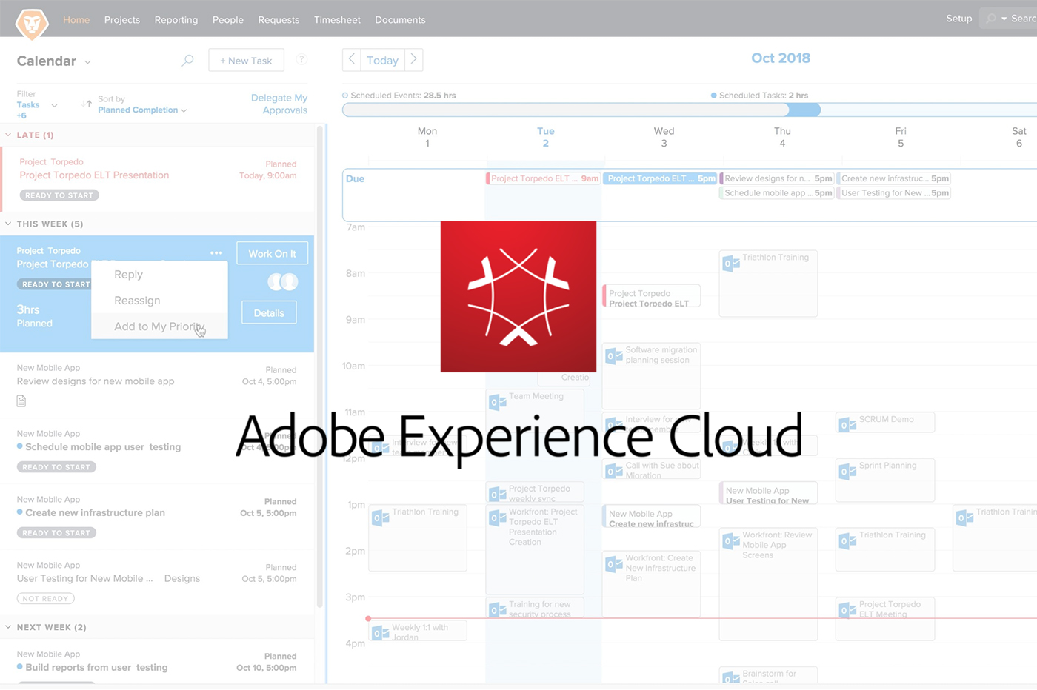Click Outlook icon on Monday Triathlon Training
1037x690 pixels.
pos(380,517)
